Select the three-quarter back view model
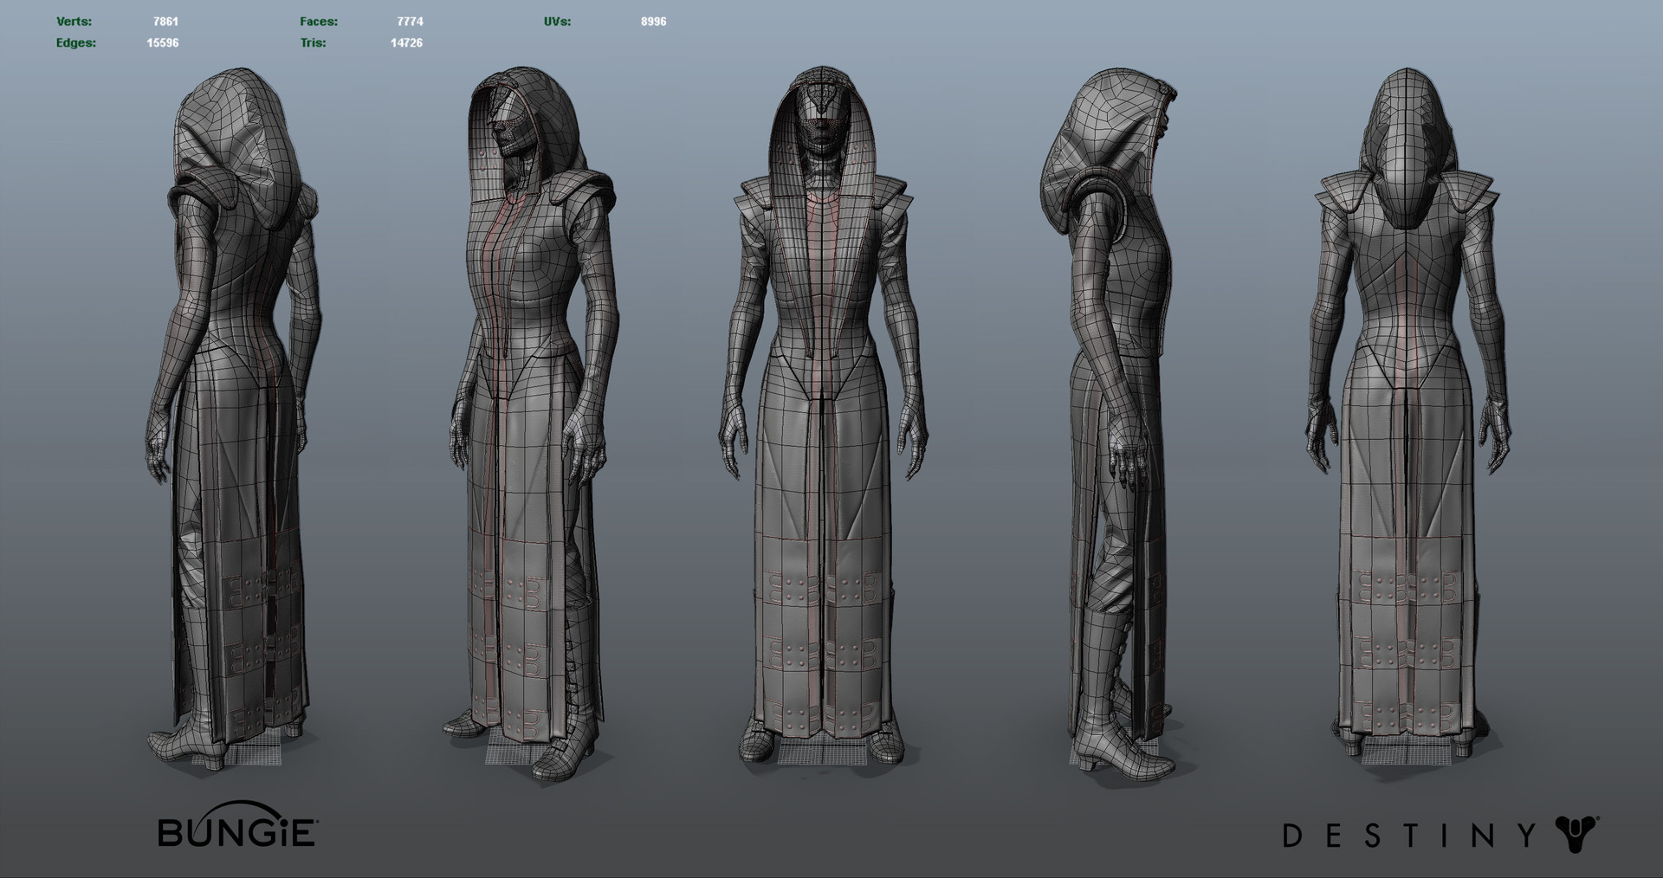This screenshot has width=1663, height=878. (232, 420)
